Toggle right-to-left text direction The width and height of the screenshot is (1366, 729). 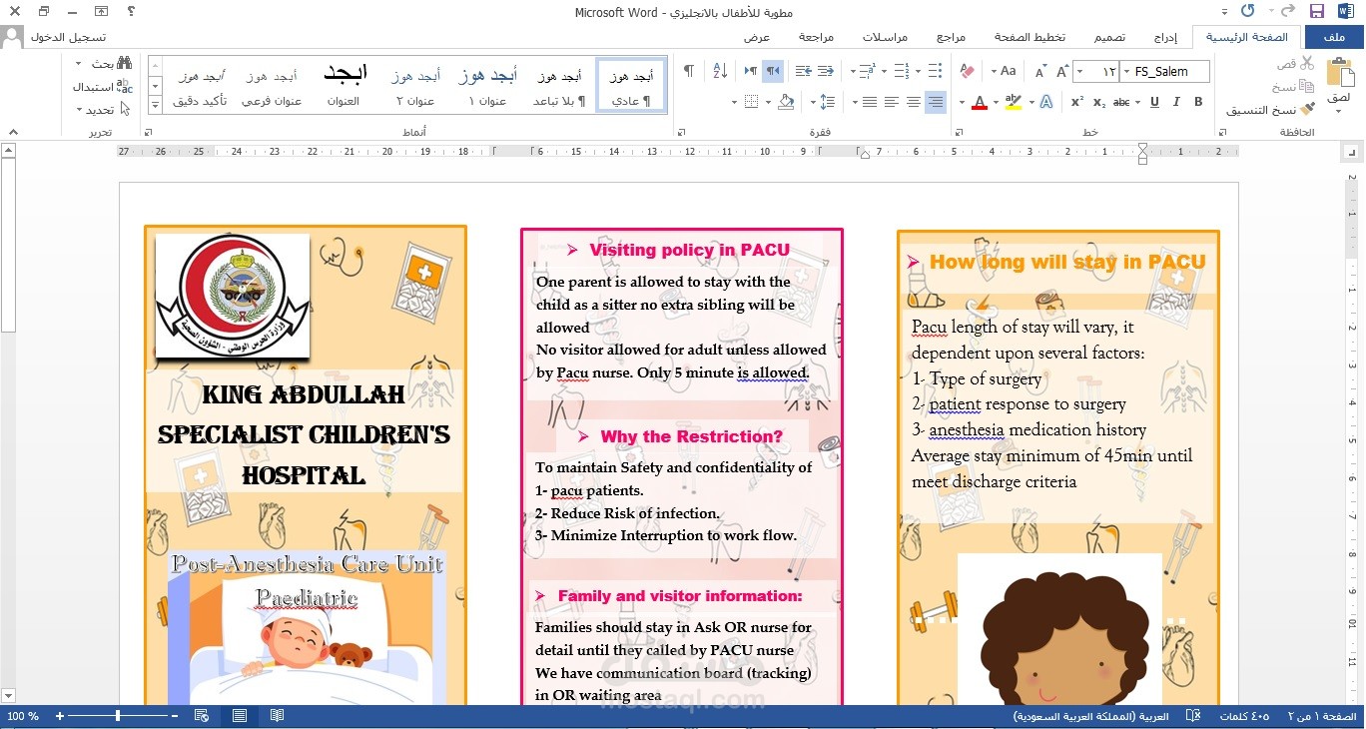pos(773,71)
